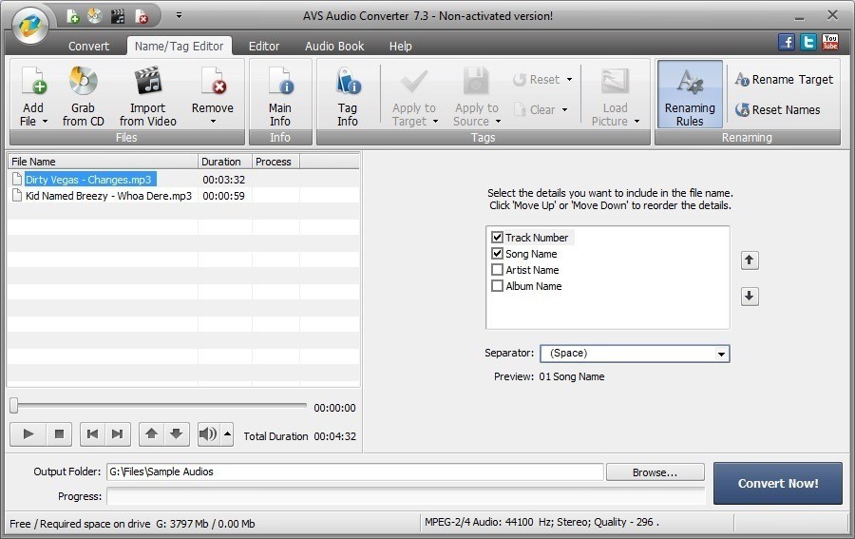This screenshot has height=539, width=855.
Task: Move file up in list
Action: pyautogui.click(x=152, y=434)
